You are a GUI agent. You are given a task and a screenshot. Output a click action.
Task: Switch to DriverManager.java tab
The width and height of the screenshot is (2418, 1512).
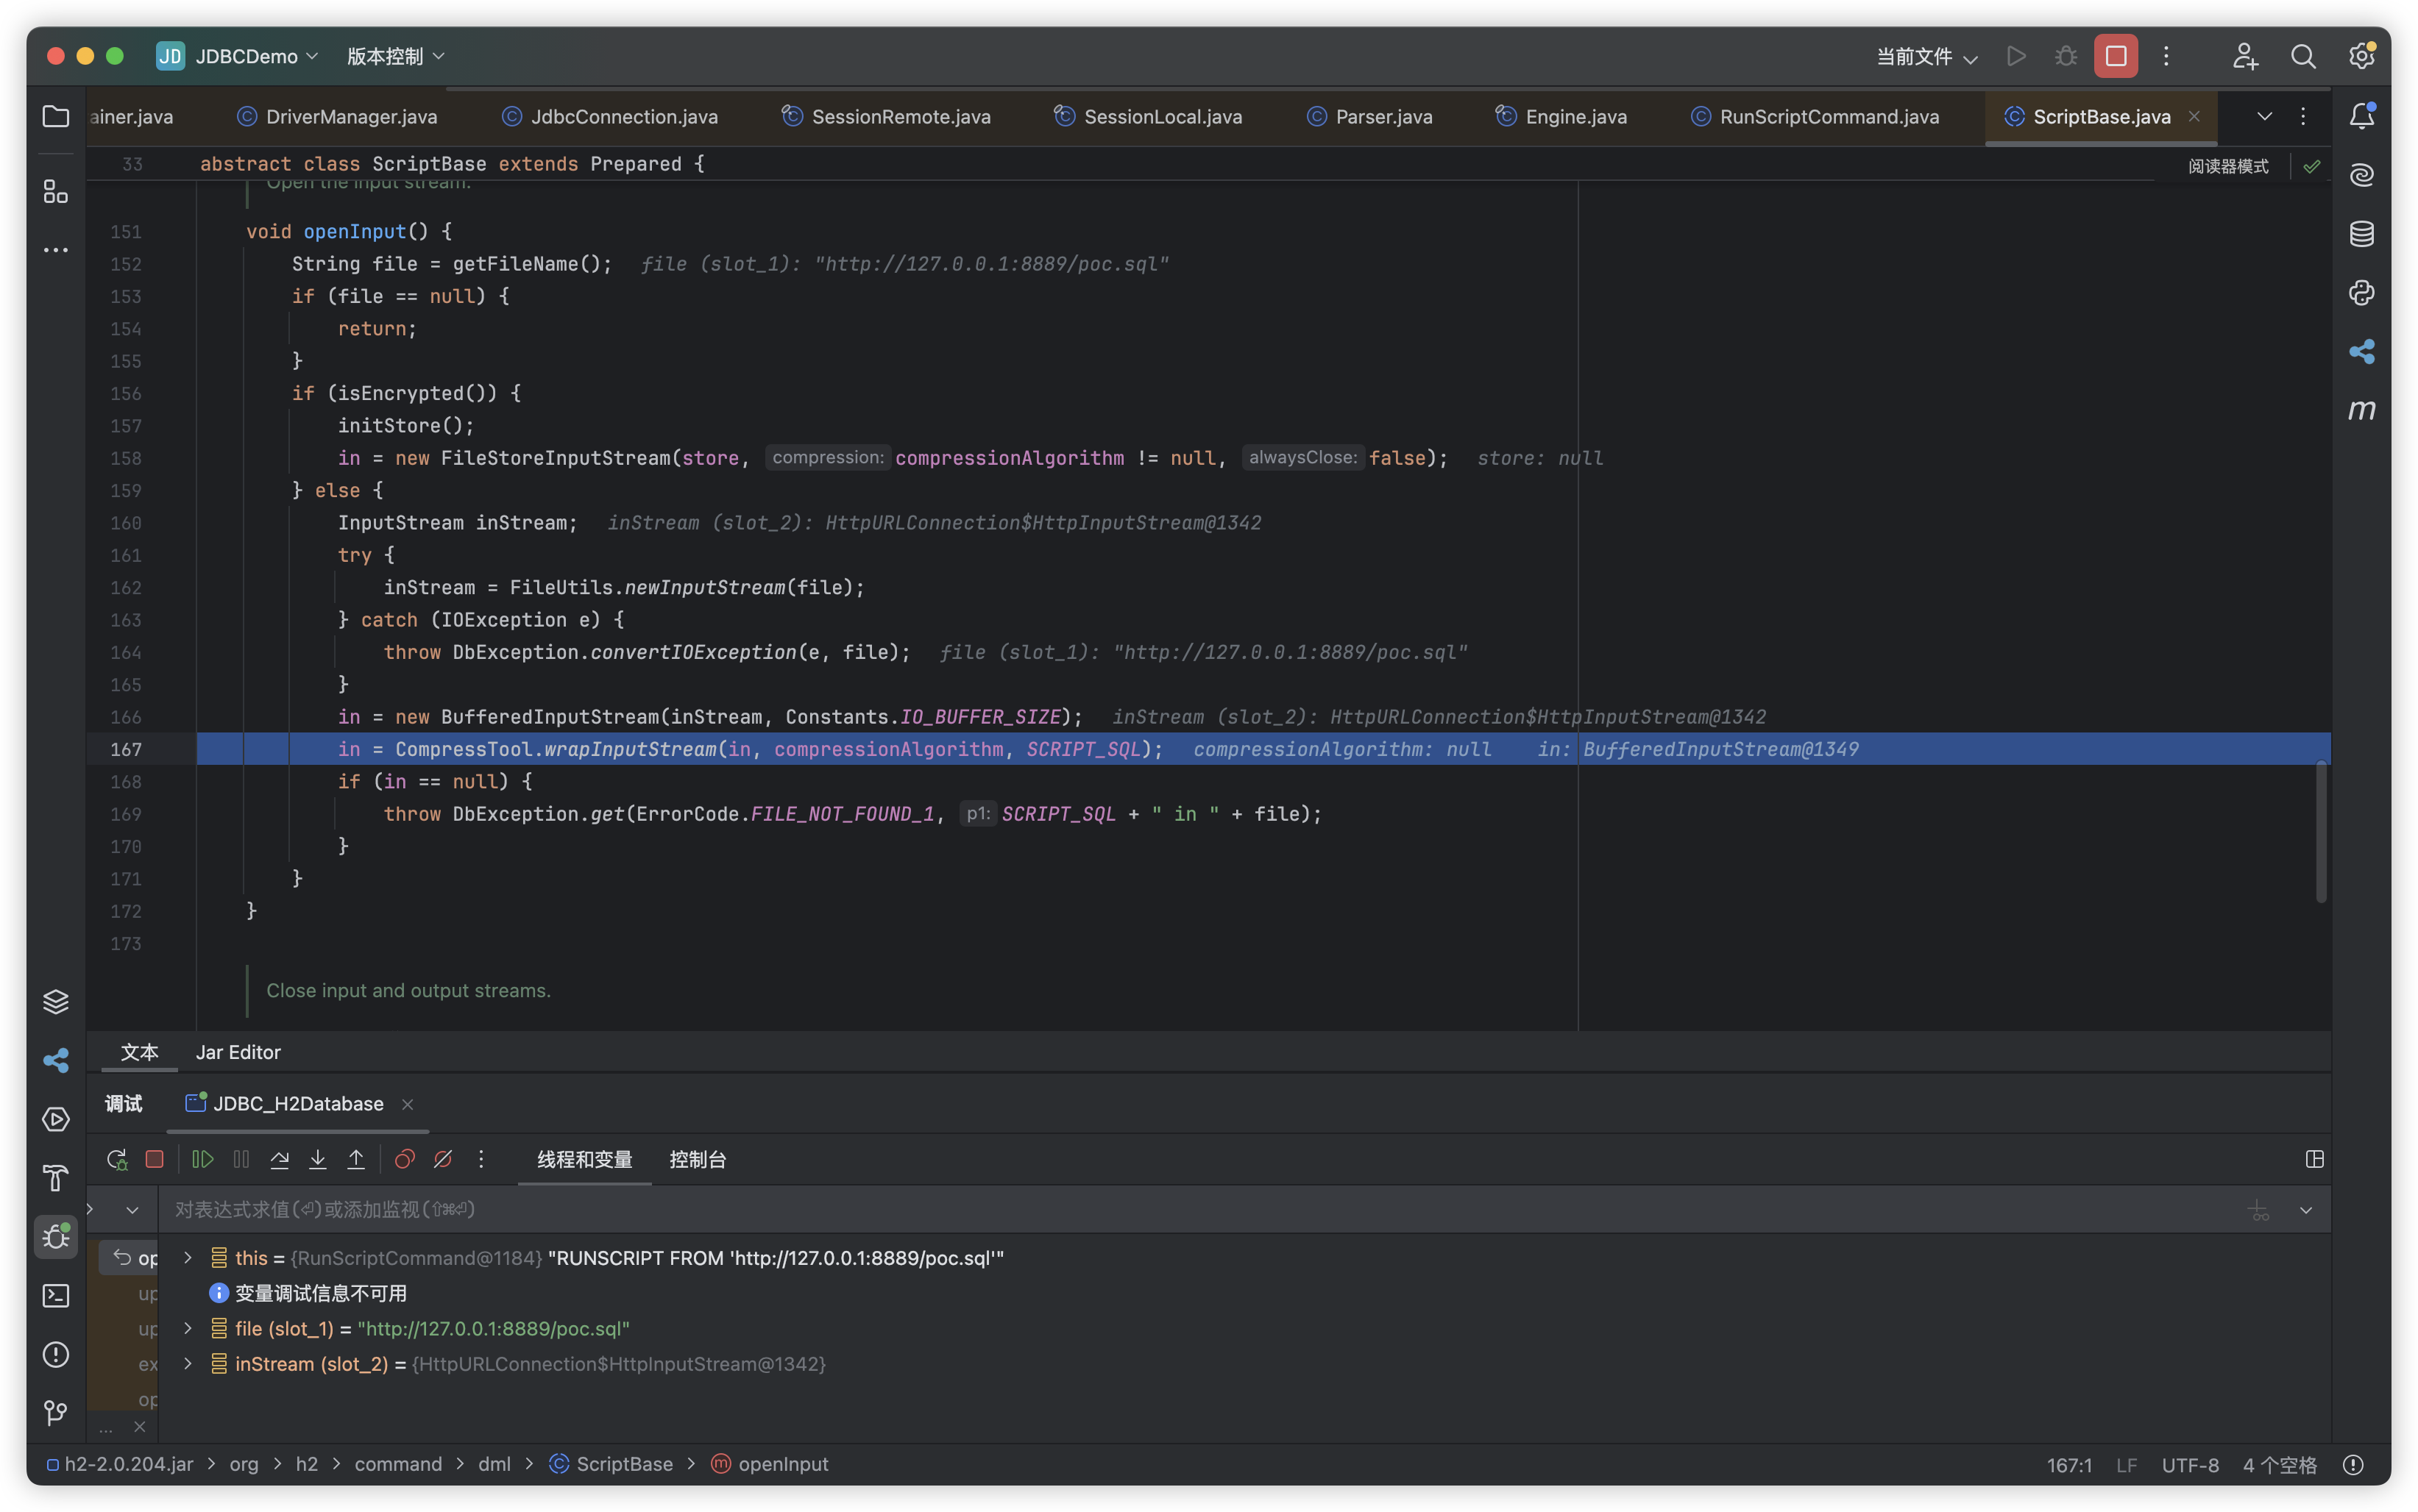tap(337, 117)
